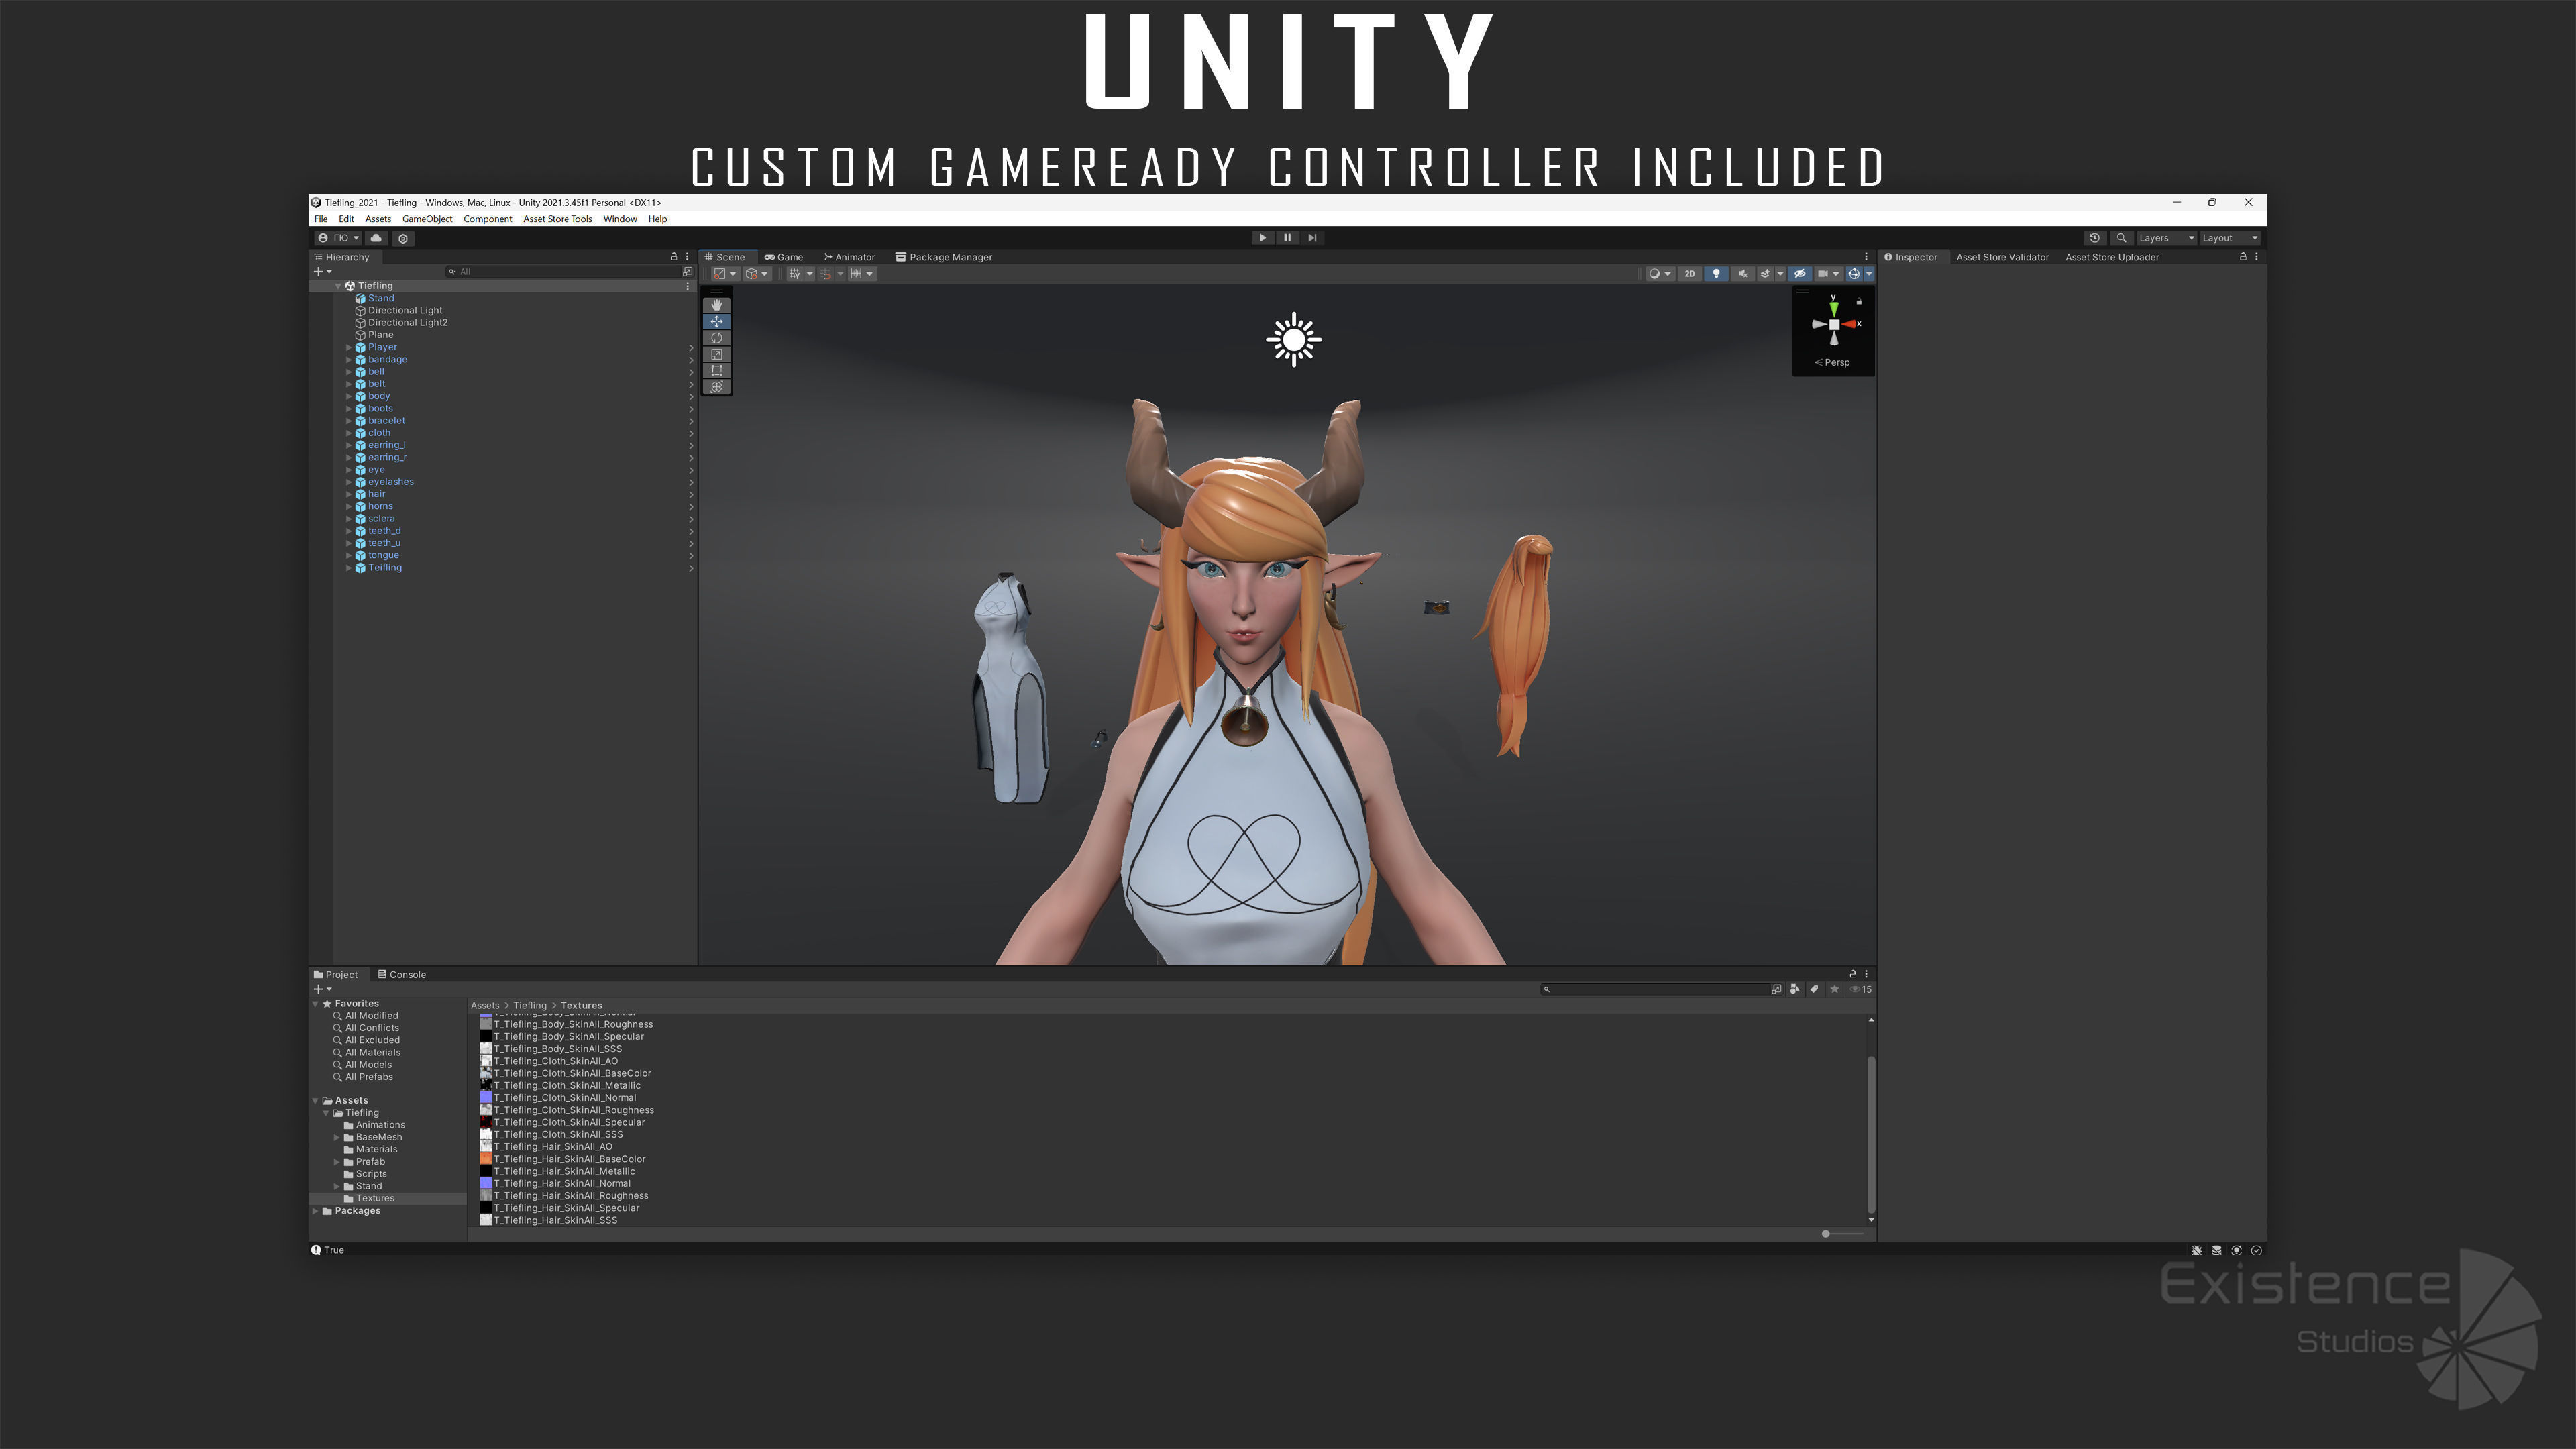
Task: Toggle scene lighting lightbulb
Action: (x=1716, y=274)
